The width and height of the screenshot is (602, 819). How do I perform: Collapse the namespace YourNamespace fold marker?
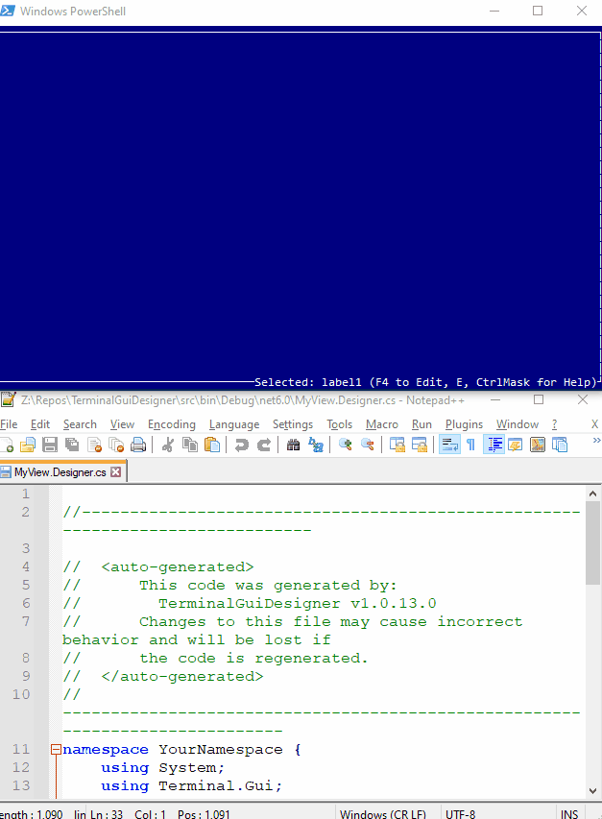click(56, 750)
